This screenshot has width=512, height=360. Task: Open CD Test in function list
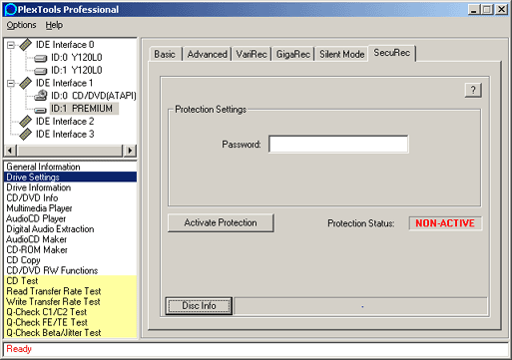(70, 281)
